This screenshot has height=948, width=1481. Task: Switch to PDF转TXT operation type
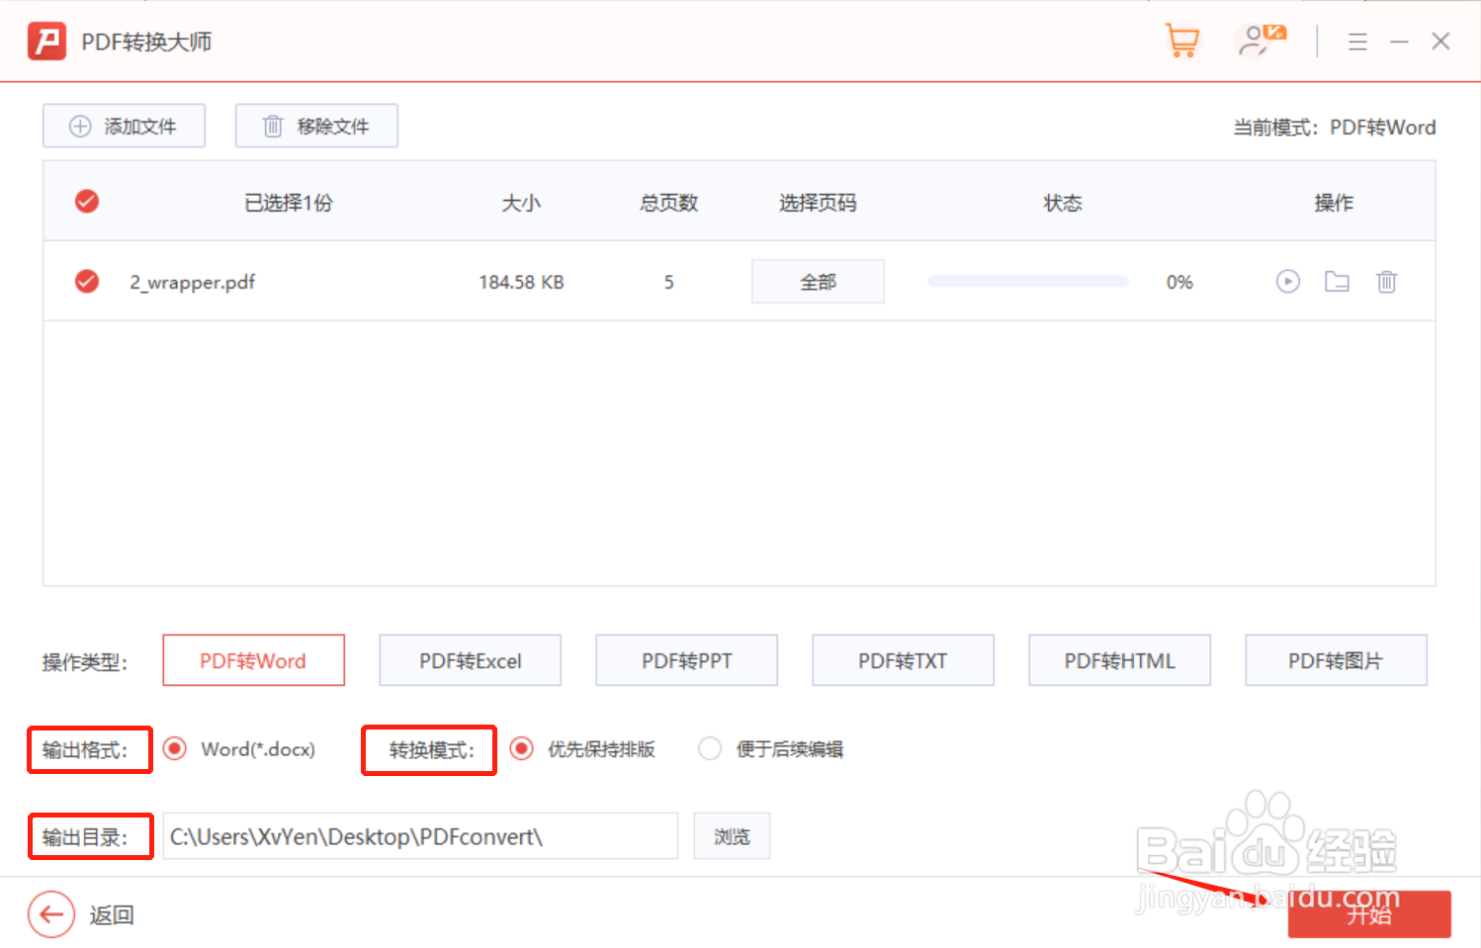coord(903,660)
